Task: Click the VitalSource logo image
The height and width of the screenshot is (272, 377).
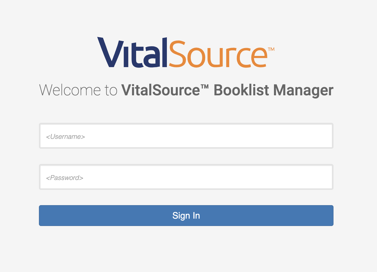Action: (186, 52)
